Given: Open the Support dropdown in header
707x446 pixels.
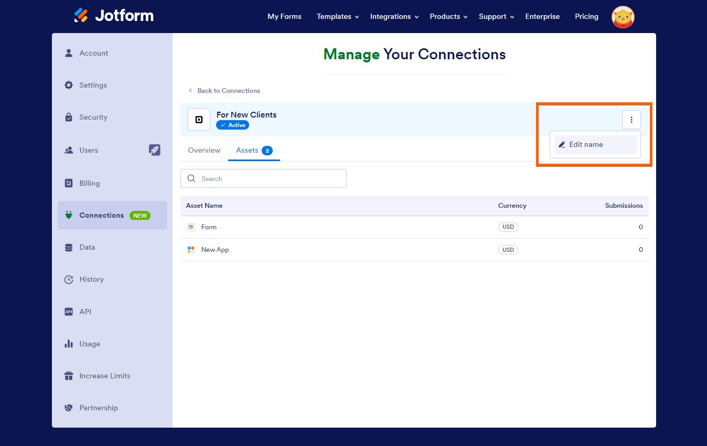Looking at the screenshot, I should [496, 17].
